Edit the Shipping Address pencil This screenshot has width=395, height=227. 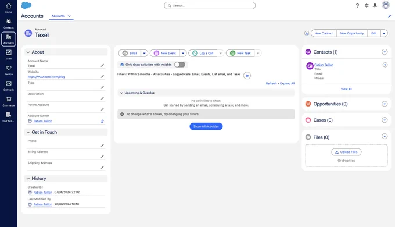[x=102, y=168]
